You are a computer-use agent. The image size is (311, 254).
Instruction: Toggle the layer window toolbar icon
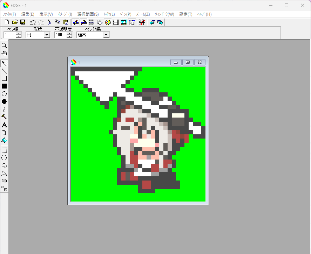click(x=132, y=22)
